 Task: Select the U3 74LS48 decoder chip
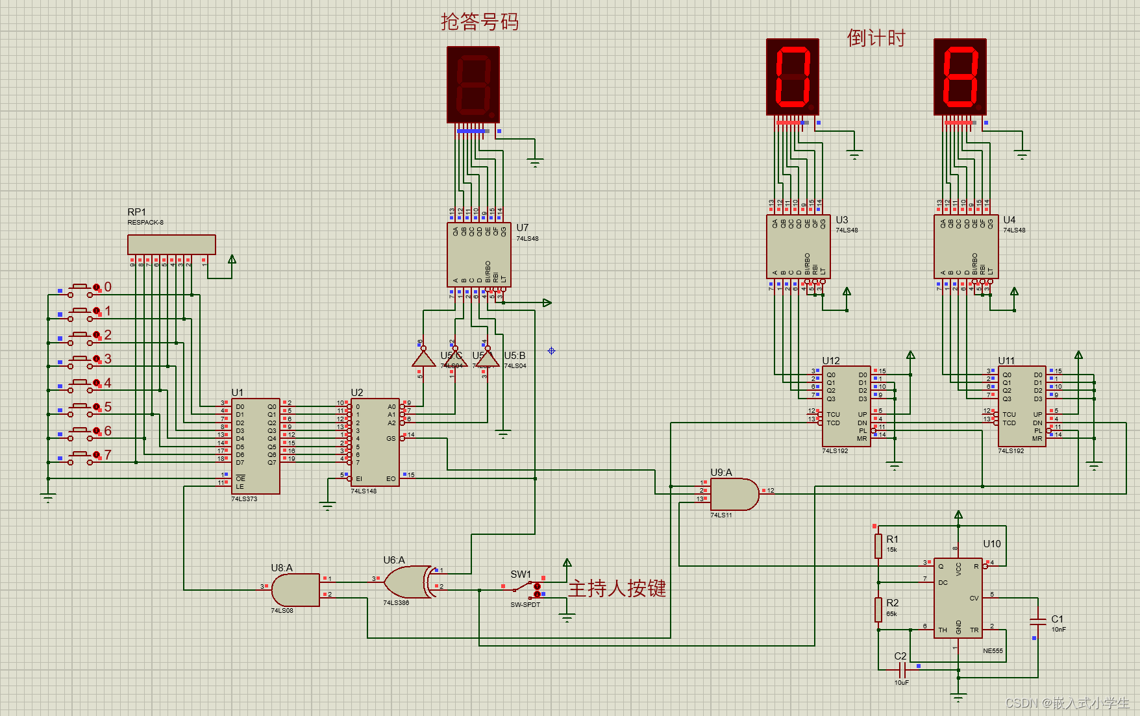click(x=799, y=247)
